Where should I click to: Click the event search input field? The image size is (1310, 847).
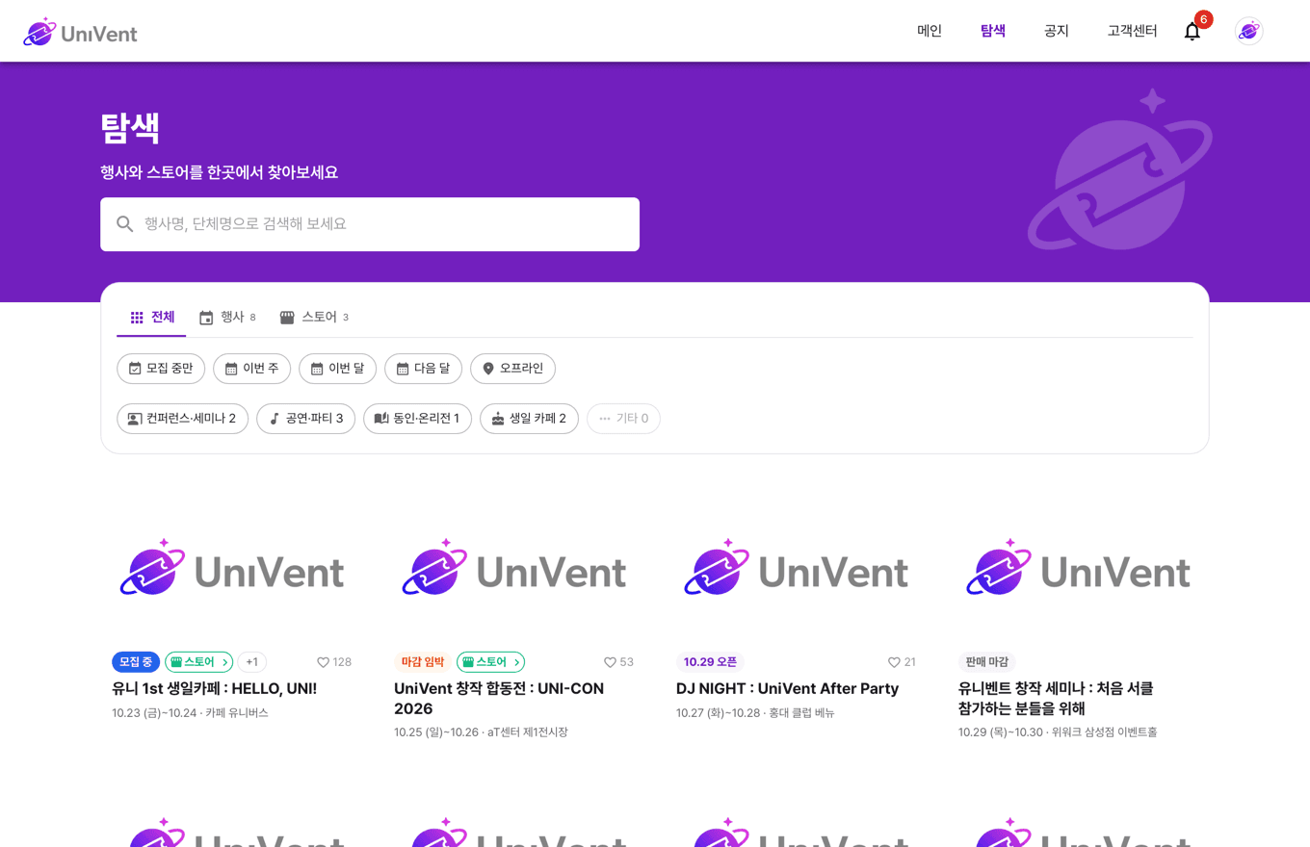(370, 224)
